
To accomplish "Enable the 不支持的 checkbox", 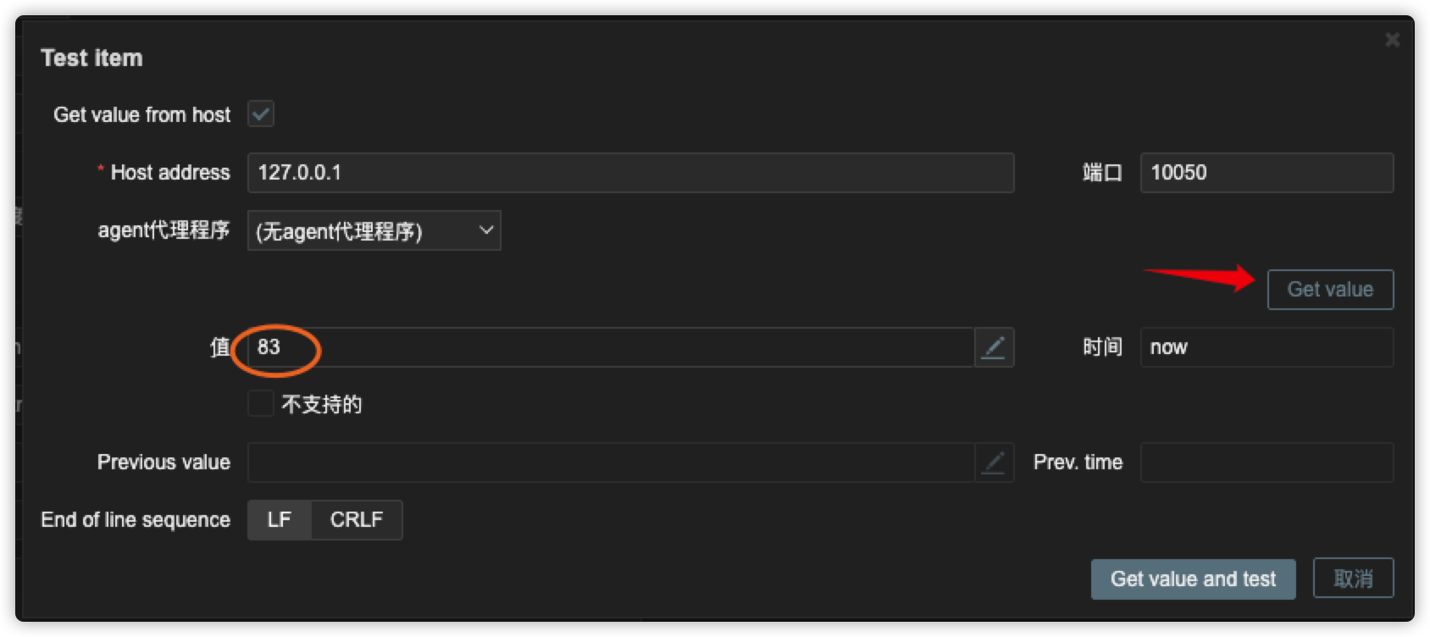I will pyautogui.click(x=261, y=403).
